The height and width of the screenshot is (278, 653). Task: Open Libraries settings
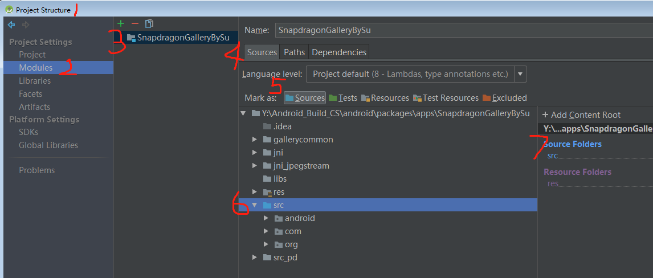(35, 81)
